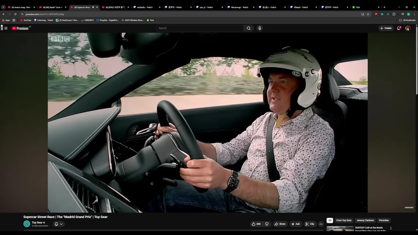Open YouTube notifications bell

click(399, 28)
